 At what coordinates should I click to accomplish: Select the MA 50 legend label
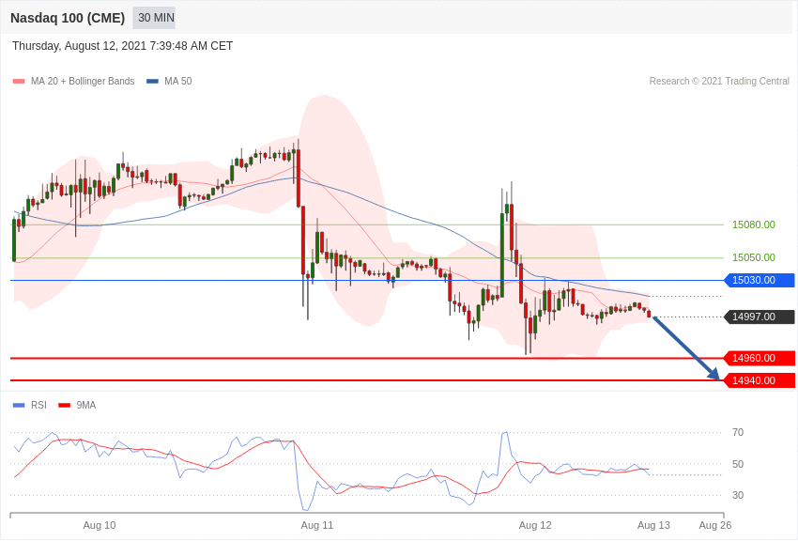[x=178, y=81]
